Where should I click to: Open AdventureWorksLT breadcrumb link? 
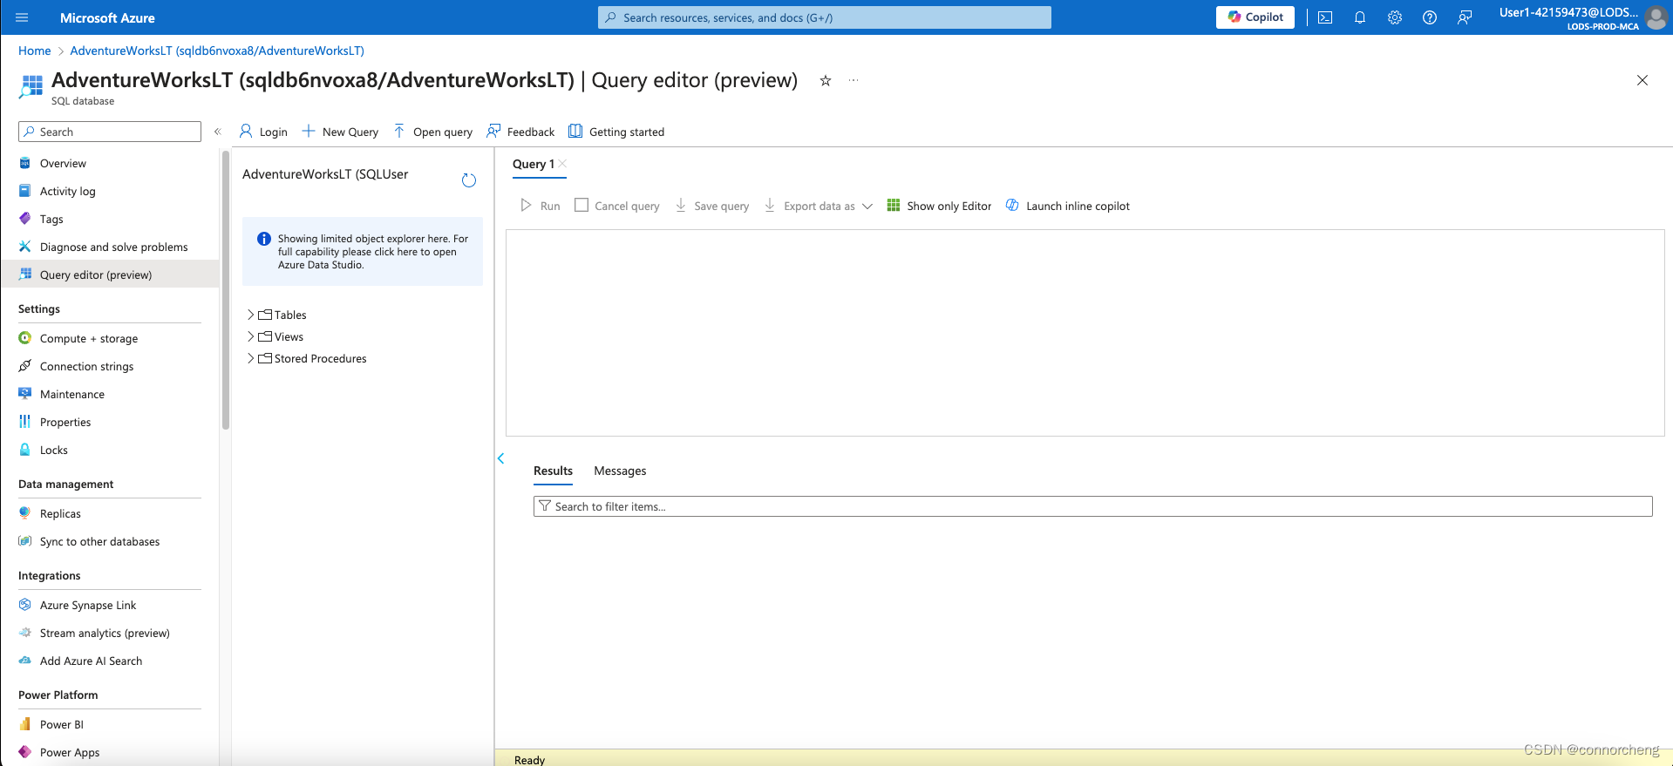click(217, 51)
